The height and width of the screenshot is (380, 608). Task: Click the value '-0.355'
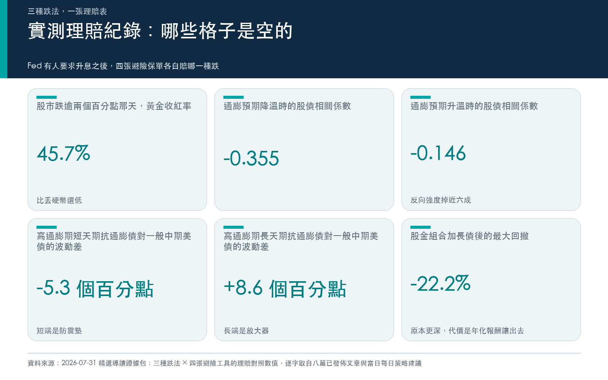(251, 158)
